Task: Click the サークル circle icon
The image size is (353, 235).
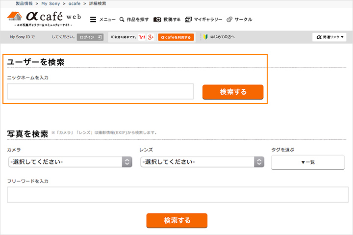Action: [229, 19]
